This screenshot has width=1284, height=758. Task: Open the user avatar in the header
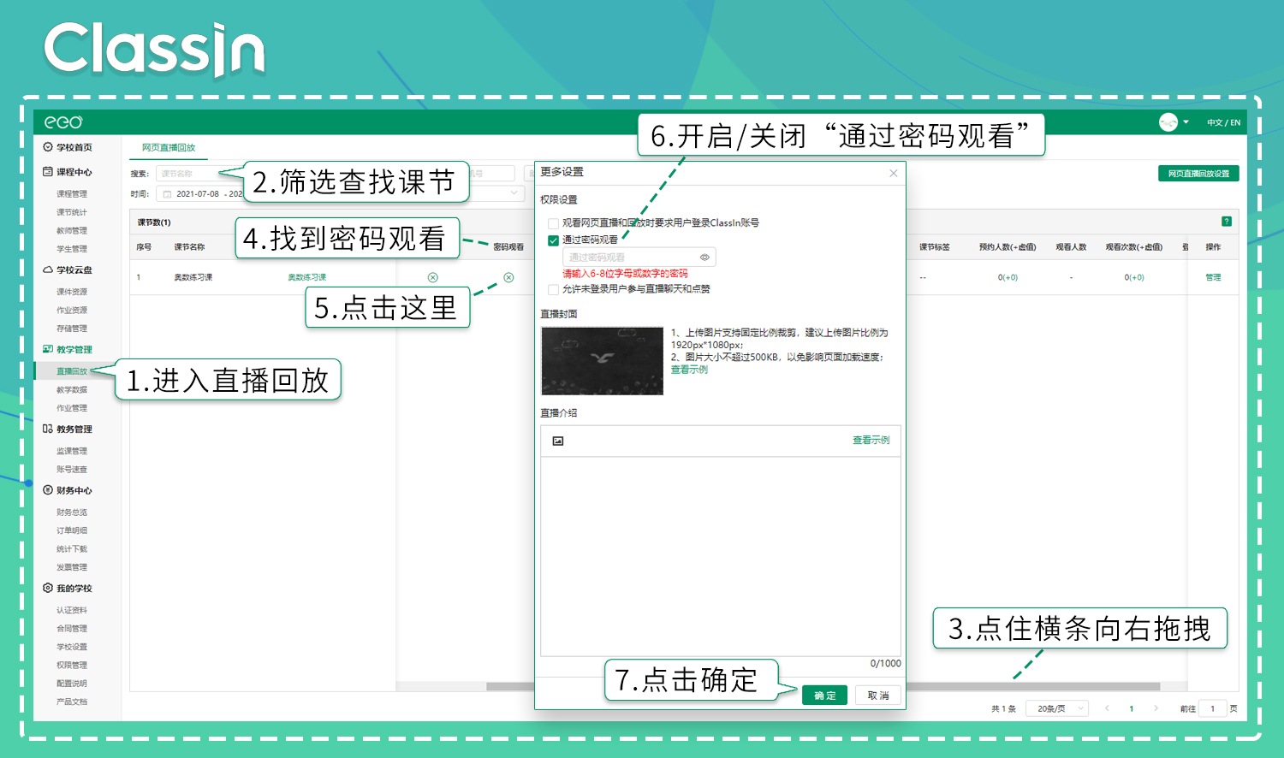1168,122
